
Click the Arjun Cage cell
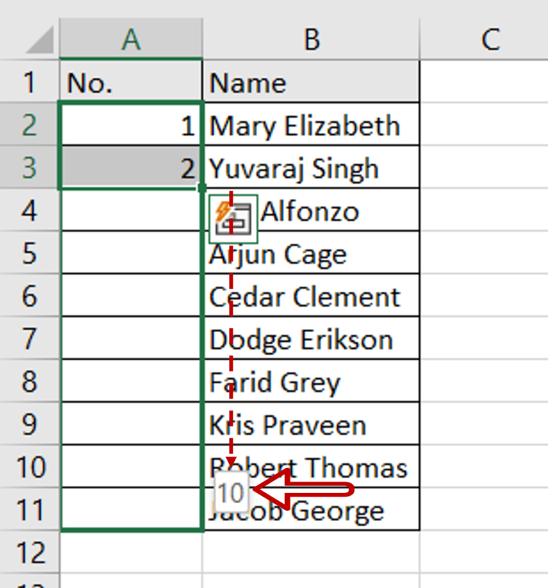click(312, 253)
